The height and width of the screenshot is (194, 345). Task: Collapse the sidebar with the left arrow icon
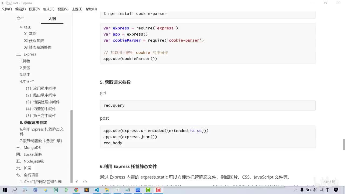(77, 182)
